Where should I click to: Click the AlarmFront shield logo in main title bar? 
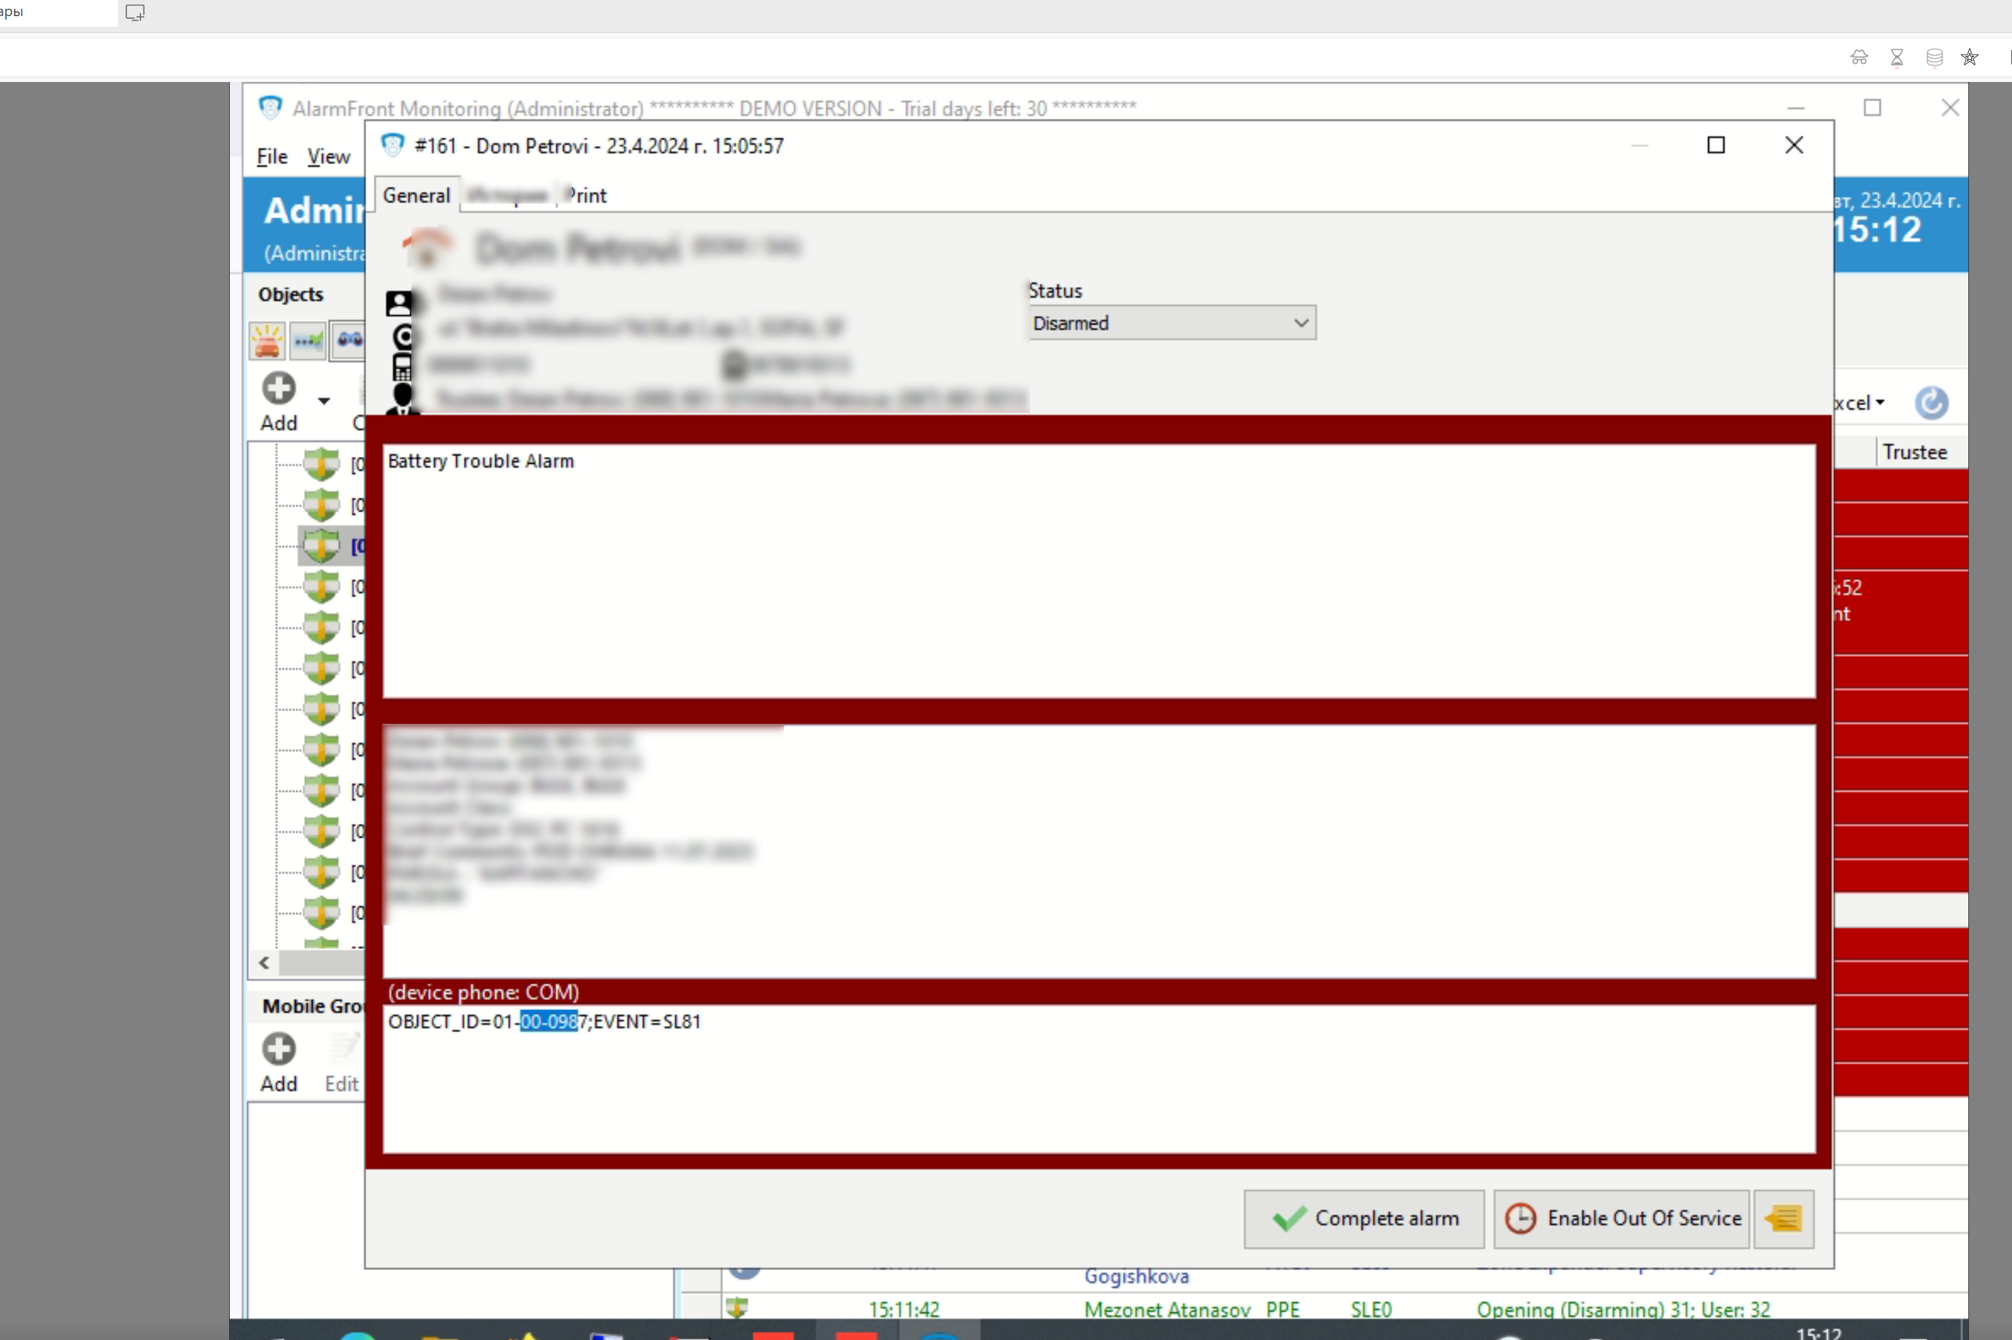270,108
